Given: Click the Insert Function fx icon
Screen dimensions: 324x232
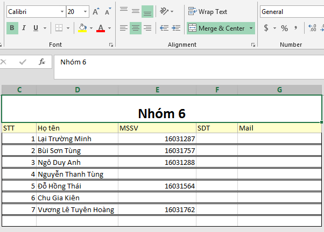Looking at the screenshot, I should click(x=41, y=62).
